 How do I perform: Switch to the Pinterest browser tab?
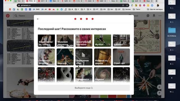tap(31, 1)
